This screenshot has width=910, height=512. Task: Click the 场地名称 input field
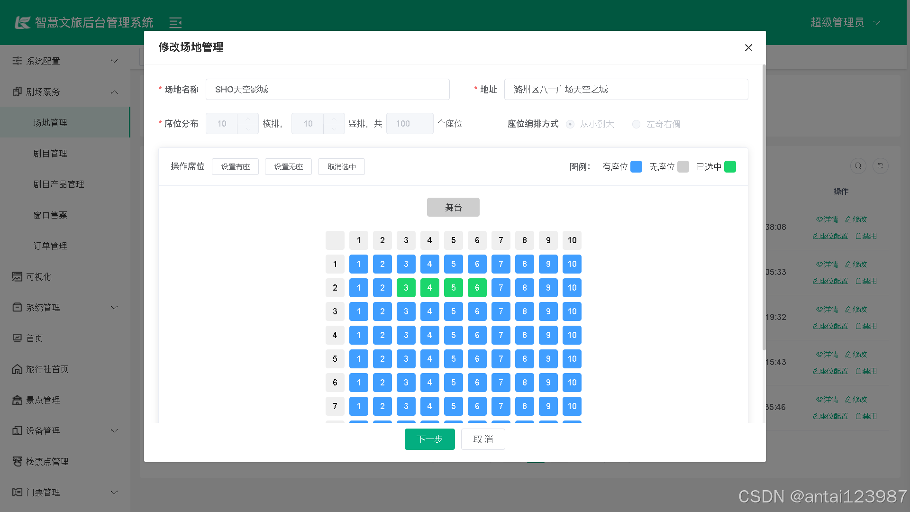pyautogui.click(x=327, y=89)
